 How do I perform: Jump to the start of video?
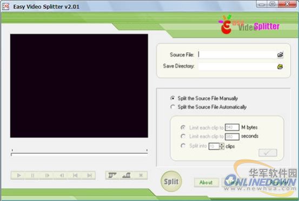[x=75, y=175]
